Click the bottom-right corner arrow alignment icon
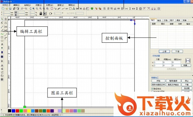 pos(152,9)
